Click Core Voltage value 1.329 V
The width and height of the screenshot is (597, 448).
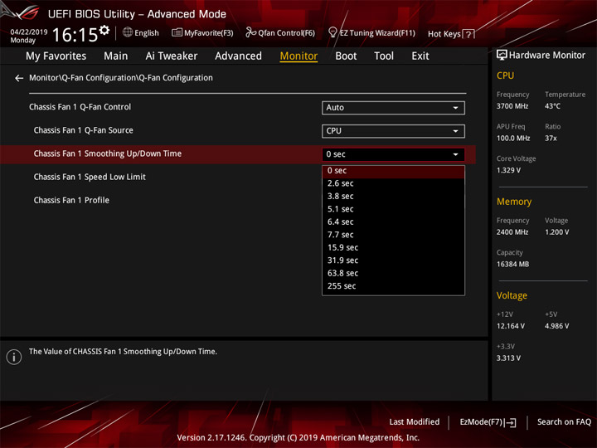(x=508, y=170)
